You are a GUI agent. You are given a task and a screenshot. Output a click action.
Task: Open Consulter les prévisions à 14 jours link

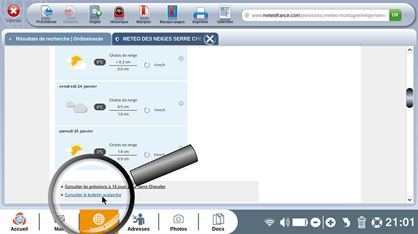point(115,187)
